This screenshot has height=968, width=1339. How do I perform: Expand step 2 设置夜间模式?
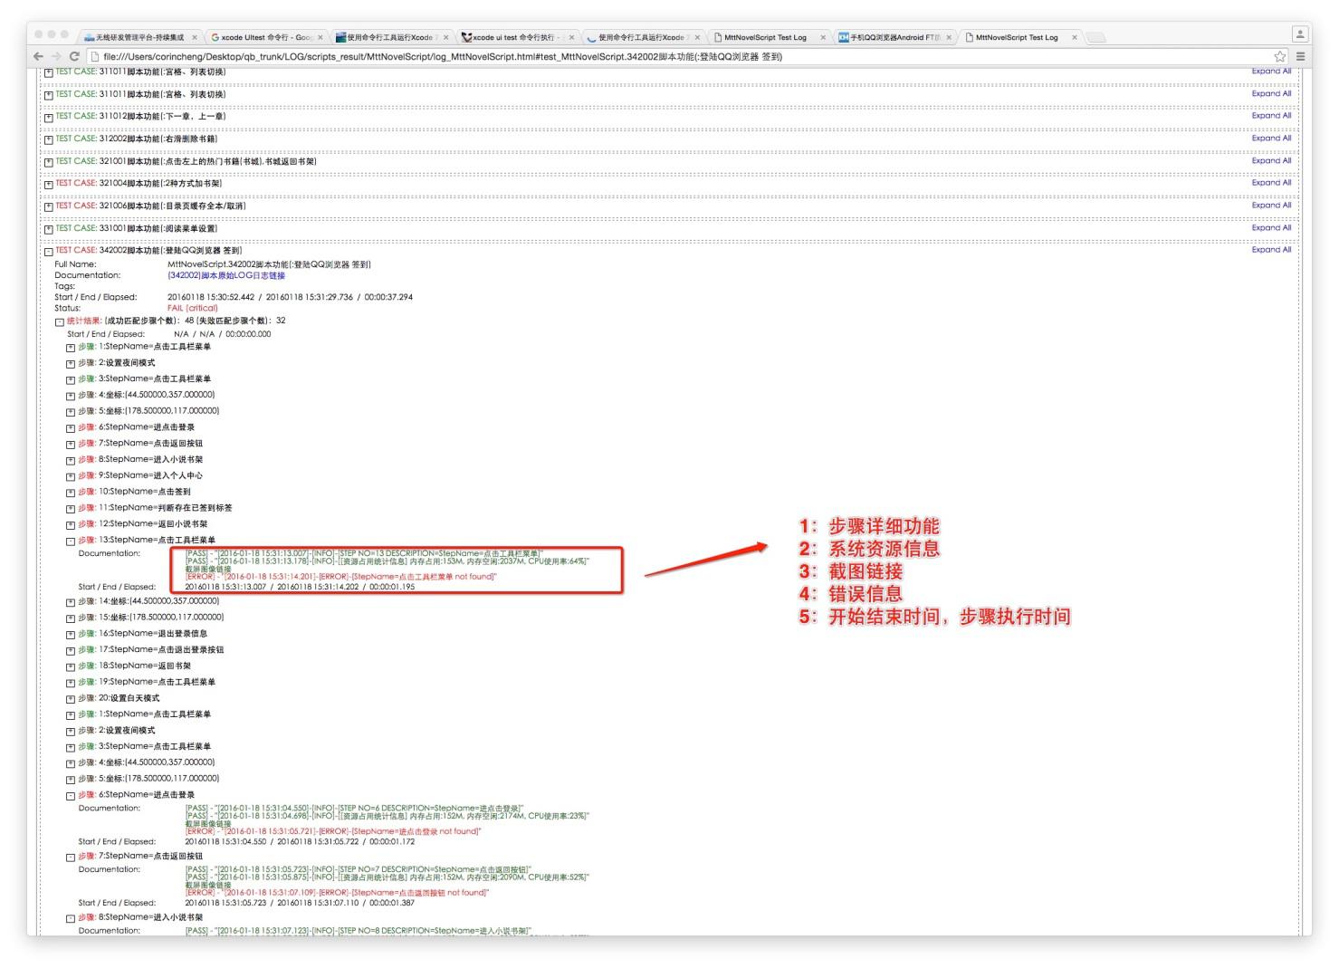point(71,364)
